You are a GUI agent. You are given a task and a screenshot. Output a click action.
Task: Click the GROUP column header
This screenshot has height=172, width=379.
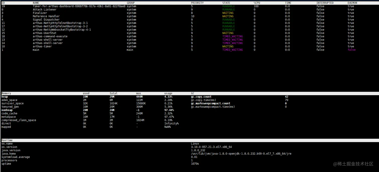pyautogui.click(x=131, y=3)
